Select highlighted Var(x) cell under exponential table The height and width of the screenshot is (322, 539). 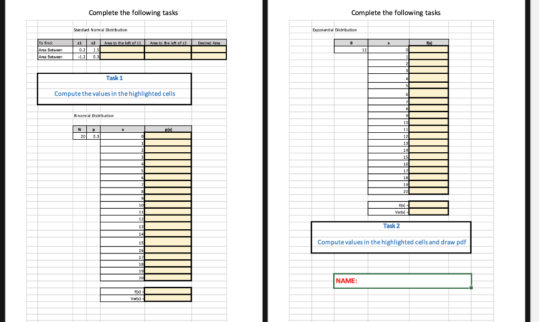point(429,211)
